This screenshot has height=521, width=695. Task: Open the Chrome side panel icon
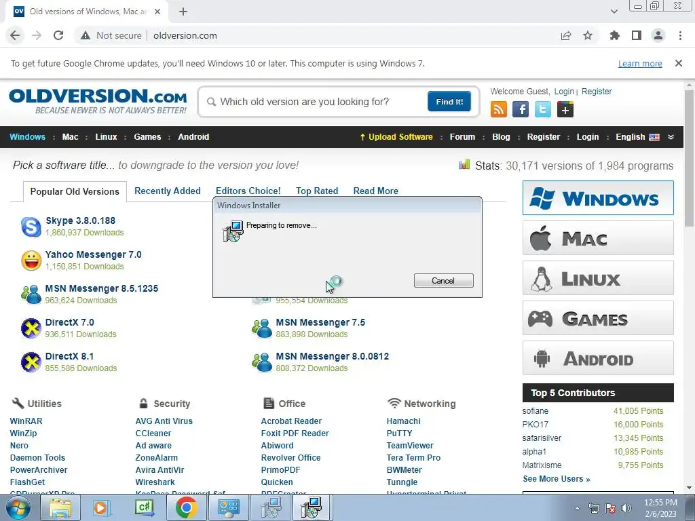[x=637, y=35]
